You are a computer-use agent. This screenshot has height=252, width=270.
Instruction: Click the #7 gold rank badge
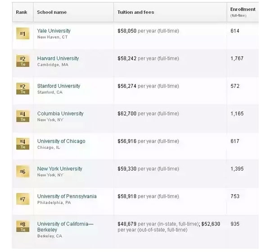coord(23,199)
